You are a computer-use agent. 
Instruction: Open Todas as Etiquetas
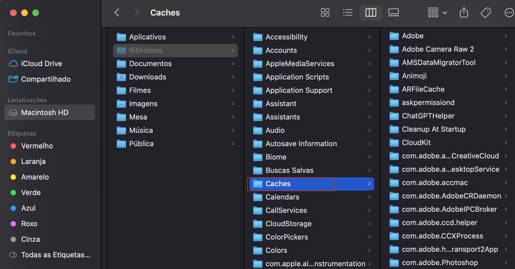(55, 255)
